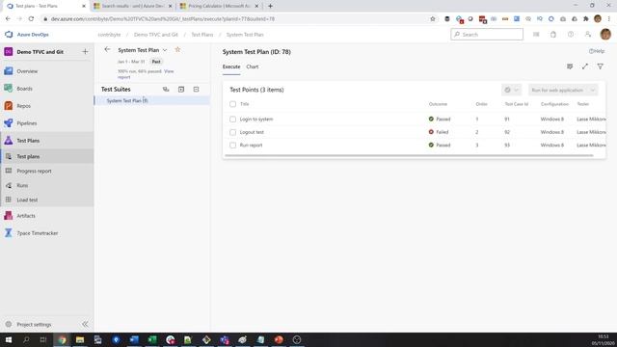Open the Logout test title
Screen dimensions: 617x347
[x=252, y=132]
